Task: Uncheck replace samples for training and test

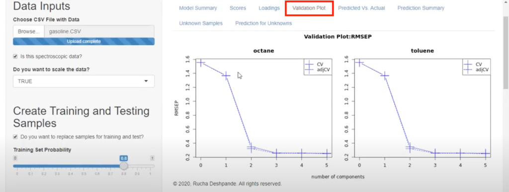Action: tap(15, 137)
